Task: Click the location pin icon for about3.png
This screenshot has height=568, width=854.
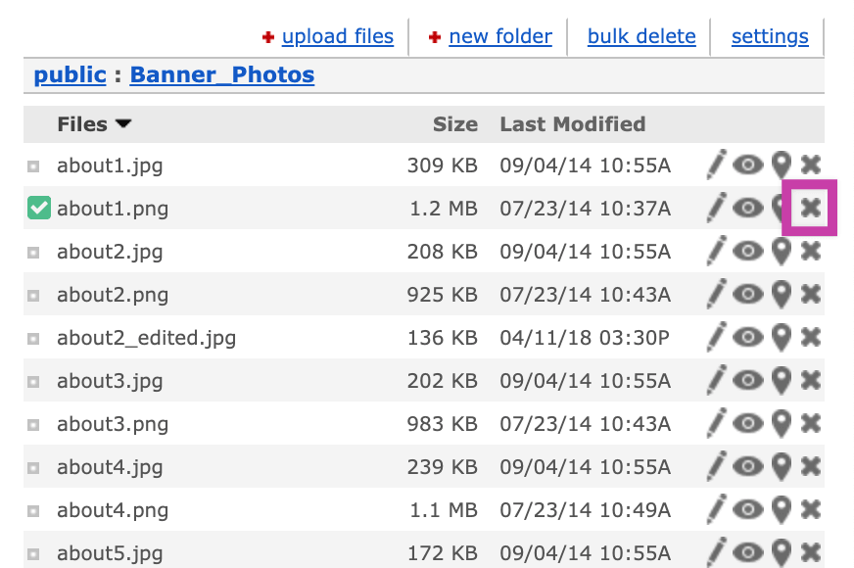Action: [x=782, y=423]
